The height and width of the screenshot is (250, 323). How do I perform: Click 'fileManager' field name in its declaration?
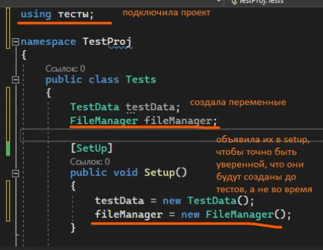[178, 121]
